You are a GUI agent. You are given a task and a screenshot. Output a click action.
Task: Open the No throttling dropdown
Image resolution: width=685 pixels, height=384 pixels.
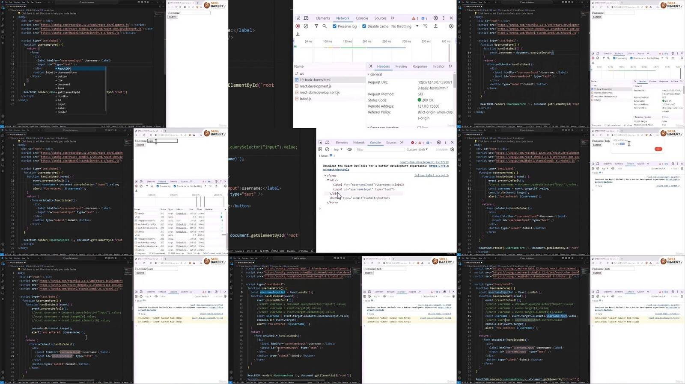[x=405, y=26]
